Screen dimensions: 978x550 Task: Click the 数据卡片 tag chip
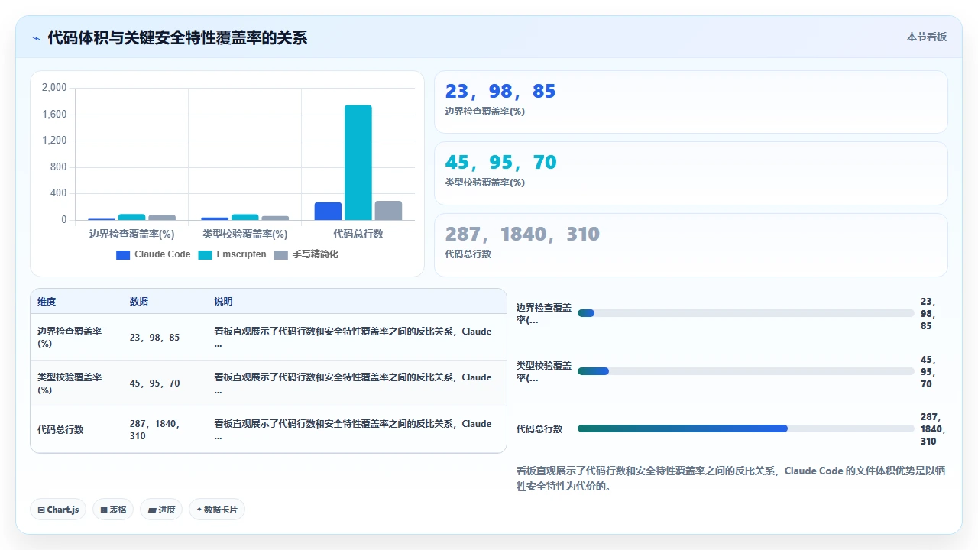217,510
